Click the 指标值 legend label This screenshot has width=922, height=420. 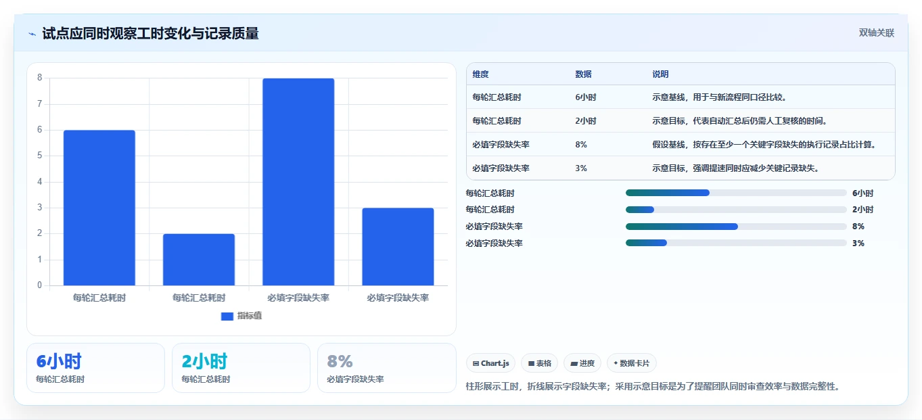(x=250, y=317)
